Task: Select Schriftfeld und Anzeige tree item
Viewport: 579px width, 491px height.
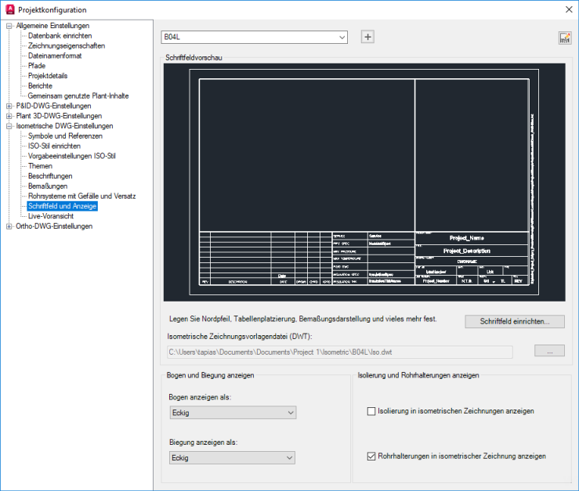Action: [x=62, y=206]
